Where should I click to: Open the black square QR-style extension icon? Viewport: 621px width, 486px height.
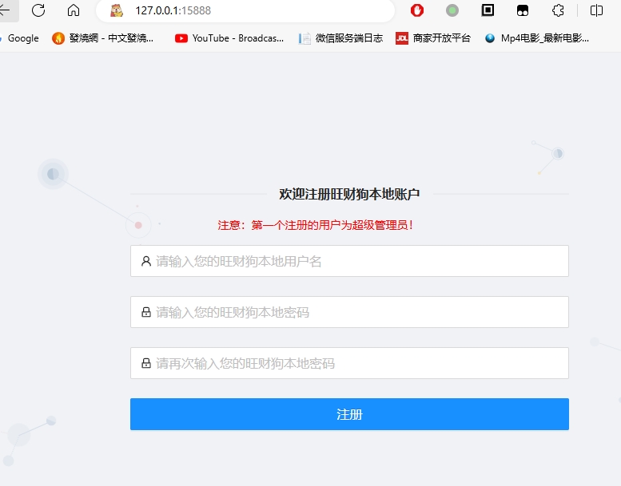pos(488,10)
